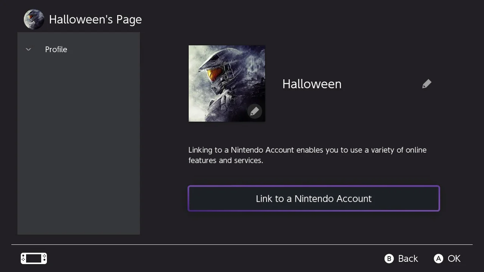This screenshot has width=484, height=272.
Task: Click the Halloween nickname text
Action: click(x=312, y=84)
